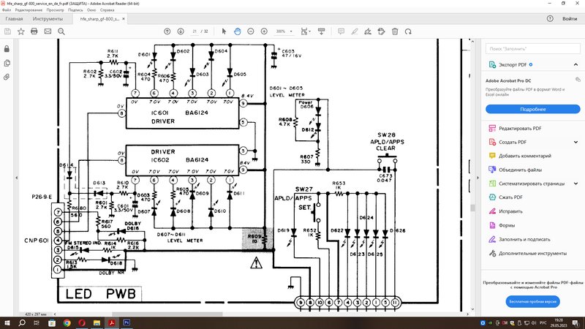Screen dimensions: 585x329
Task: Open the Windows Start menu
Action: [x=7, y=322]
